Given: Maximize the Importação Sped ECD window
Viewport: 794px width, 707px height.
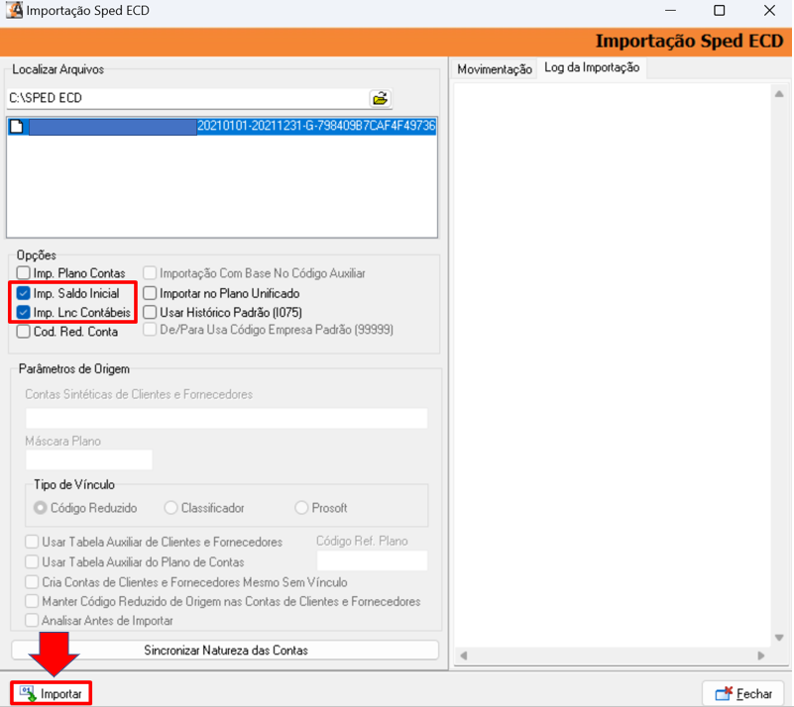Looking at the screenshot, I should (x=719, y=11).
